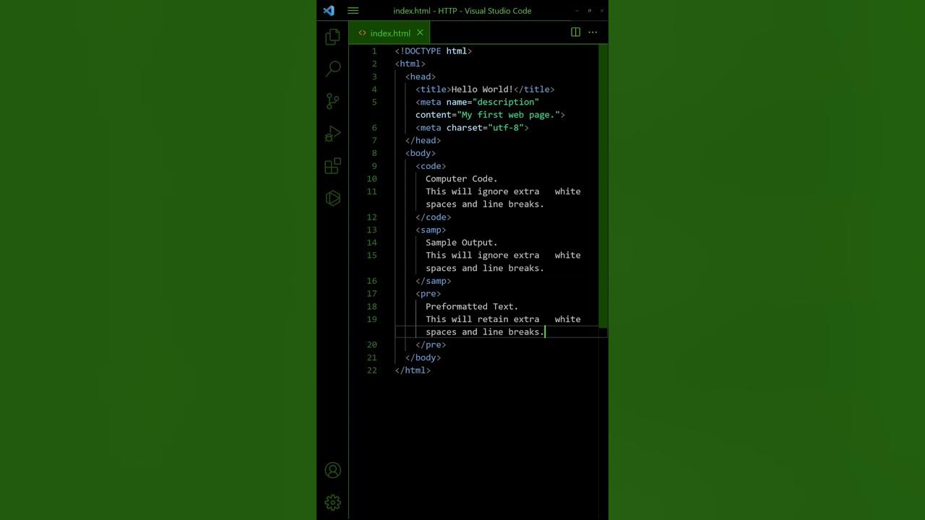This screenshot has height=520, width=925.
Task: Place cursor on closing html tag line
Action: point(413,370)
